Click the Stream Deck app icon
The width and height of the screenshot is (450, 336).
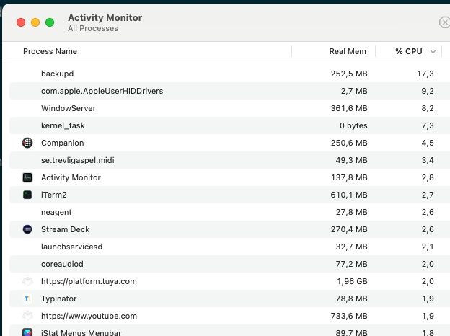27,229
